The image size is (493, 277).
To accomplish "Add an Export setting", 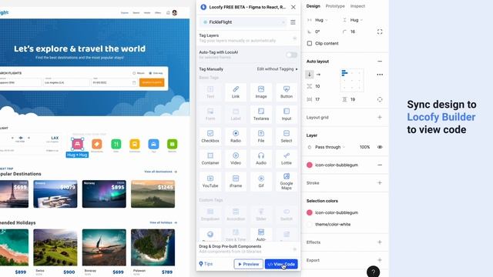I will (380, 260).
